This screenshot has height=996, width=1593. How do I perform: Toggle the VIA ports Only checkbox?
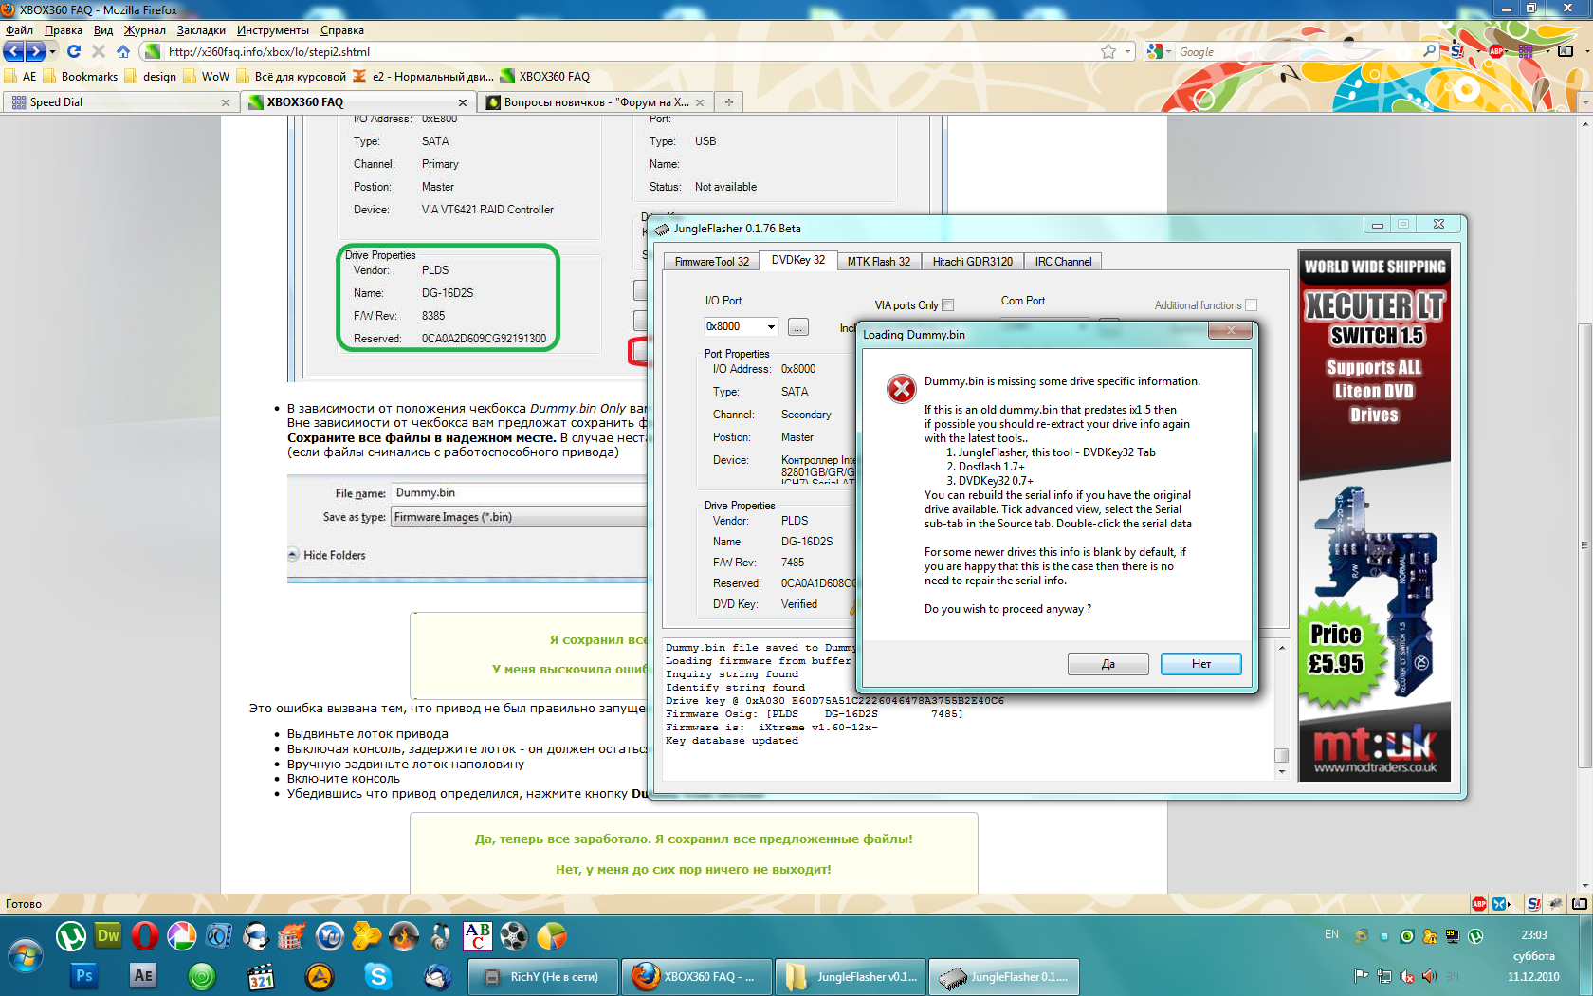tap(948, 305)
